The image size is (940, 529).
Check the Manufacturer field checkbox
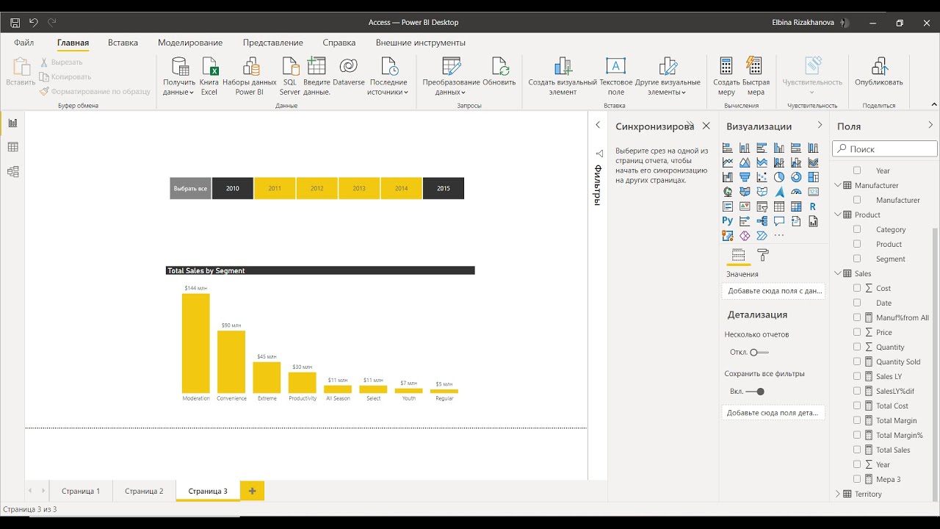click(857, 200)
